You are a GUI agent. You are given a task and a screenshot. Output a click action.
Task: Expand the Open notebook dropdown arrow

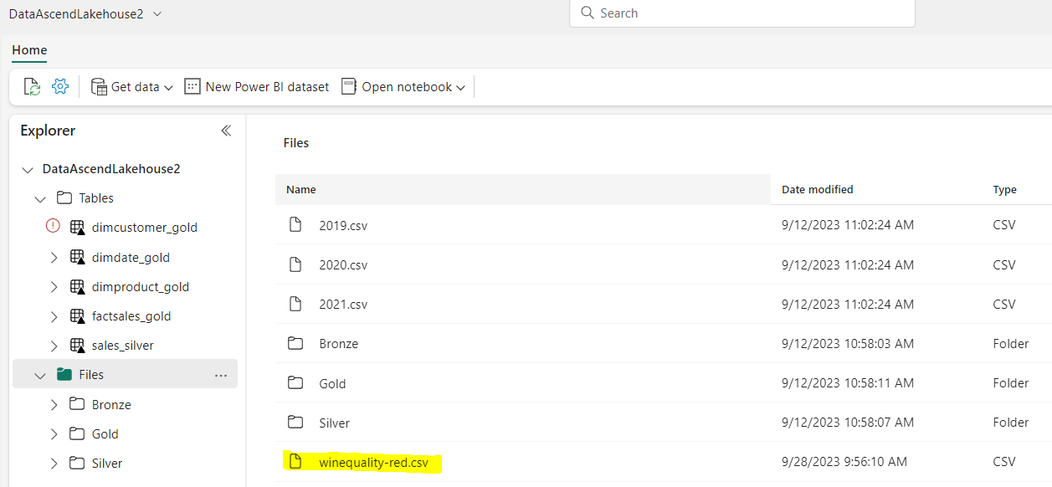point(461,86)
